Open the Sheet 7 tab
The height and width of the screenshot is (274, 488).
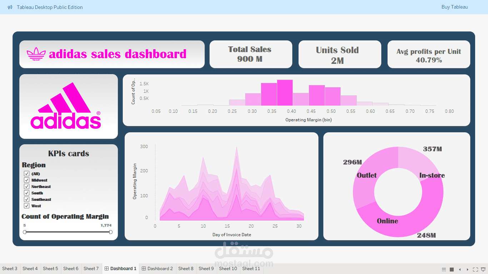coord(91,269)
